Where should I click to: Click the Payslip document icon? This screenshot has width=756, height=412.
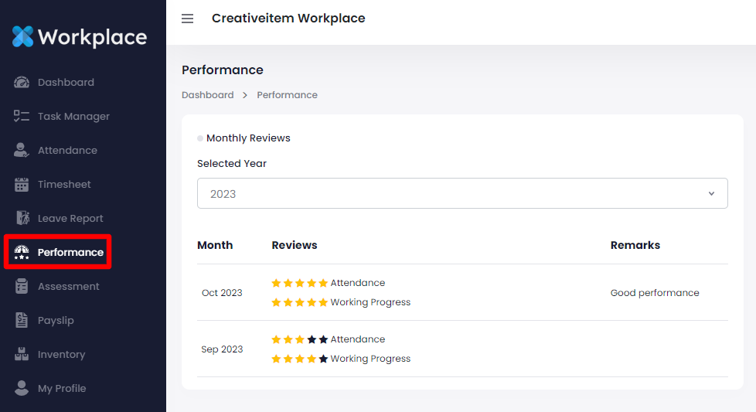(22, 321)
